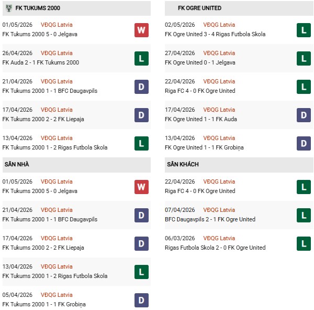Select the SÂN KHÁCH section header
Image resolution: width=314 pixels, height=310 pixels.
(x=239, y=165)
